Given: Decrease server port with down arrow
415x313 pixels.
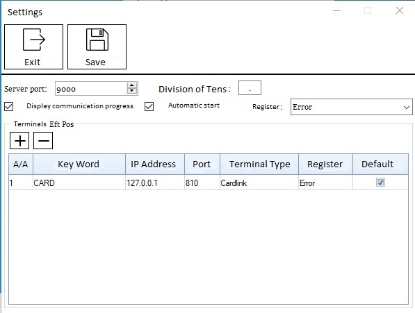Looking at the screenshot, I should point(132,91).
